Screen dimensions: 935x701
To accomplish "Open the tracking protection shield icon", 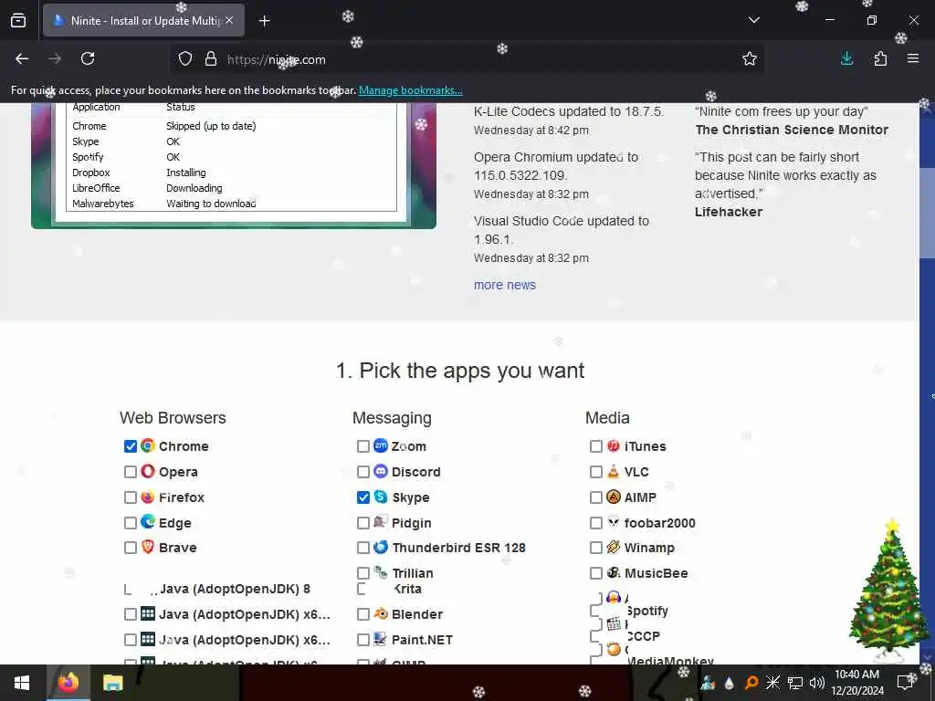I will click(185, 58).
